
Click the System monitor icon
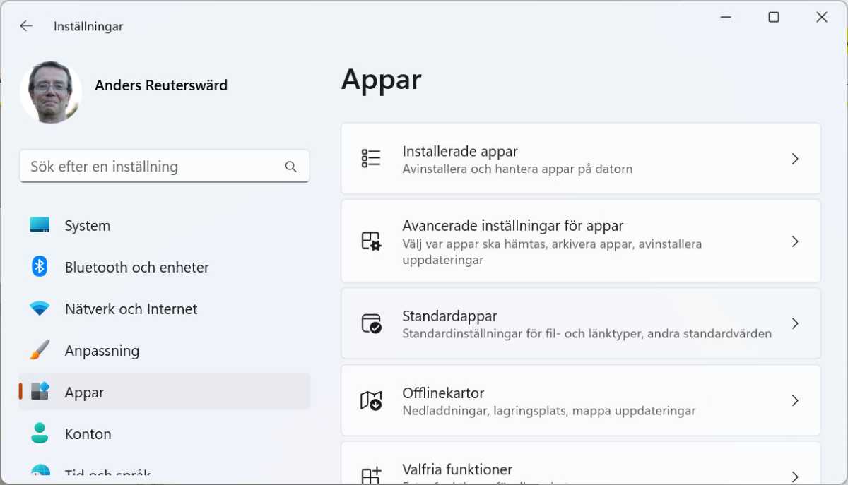coord(40,225)
